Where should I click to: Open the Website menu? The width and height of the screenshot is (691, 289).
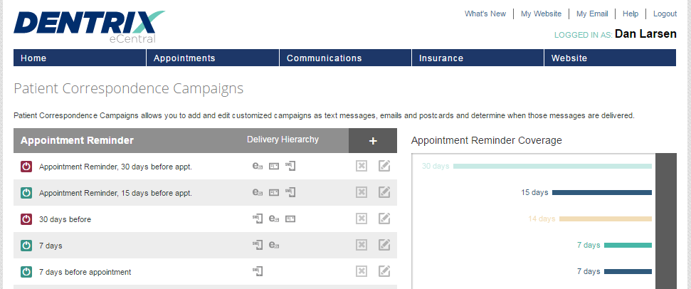[611, 58]
